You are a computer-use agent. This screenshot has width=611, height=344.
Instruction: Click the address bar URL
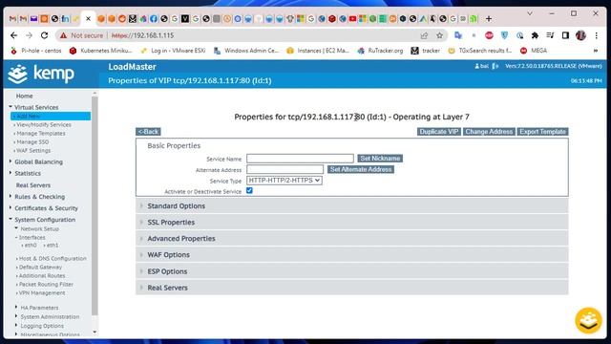(142, 35)
